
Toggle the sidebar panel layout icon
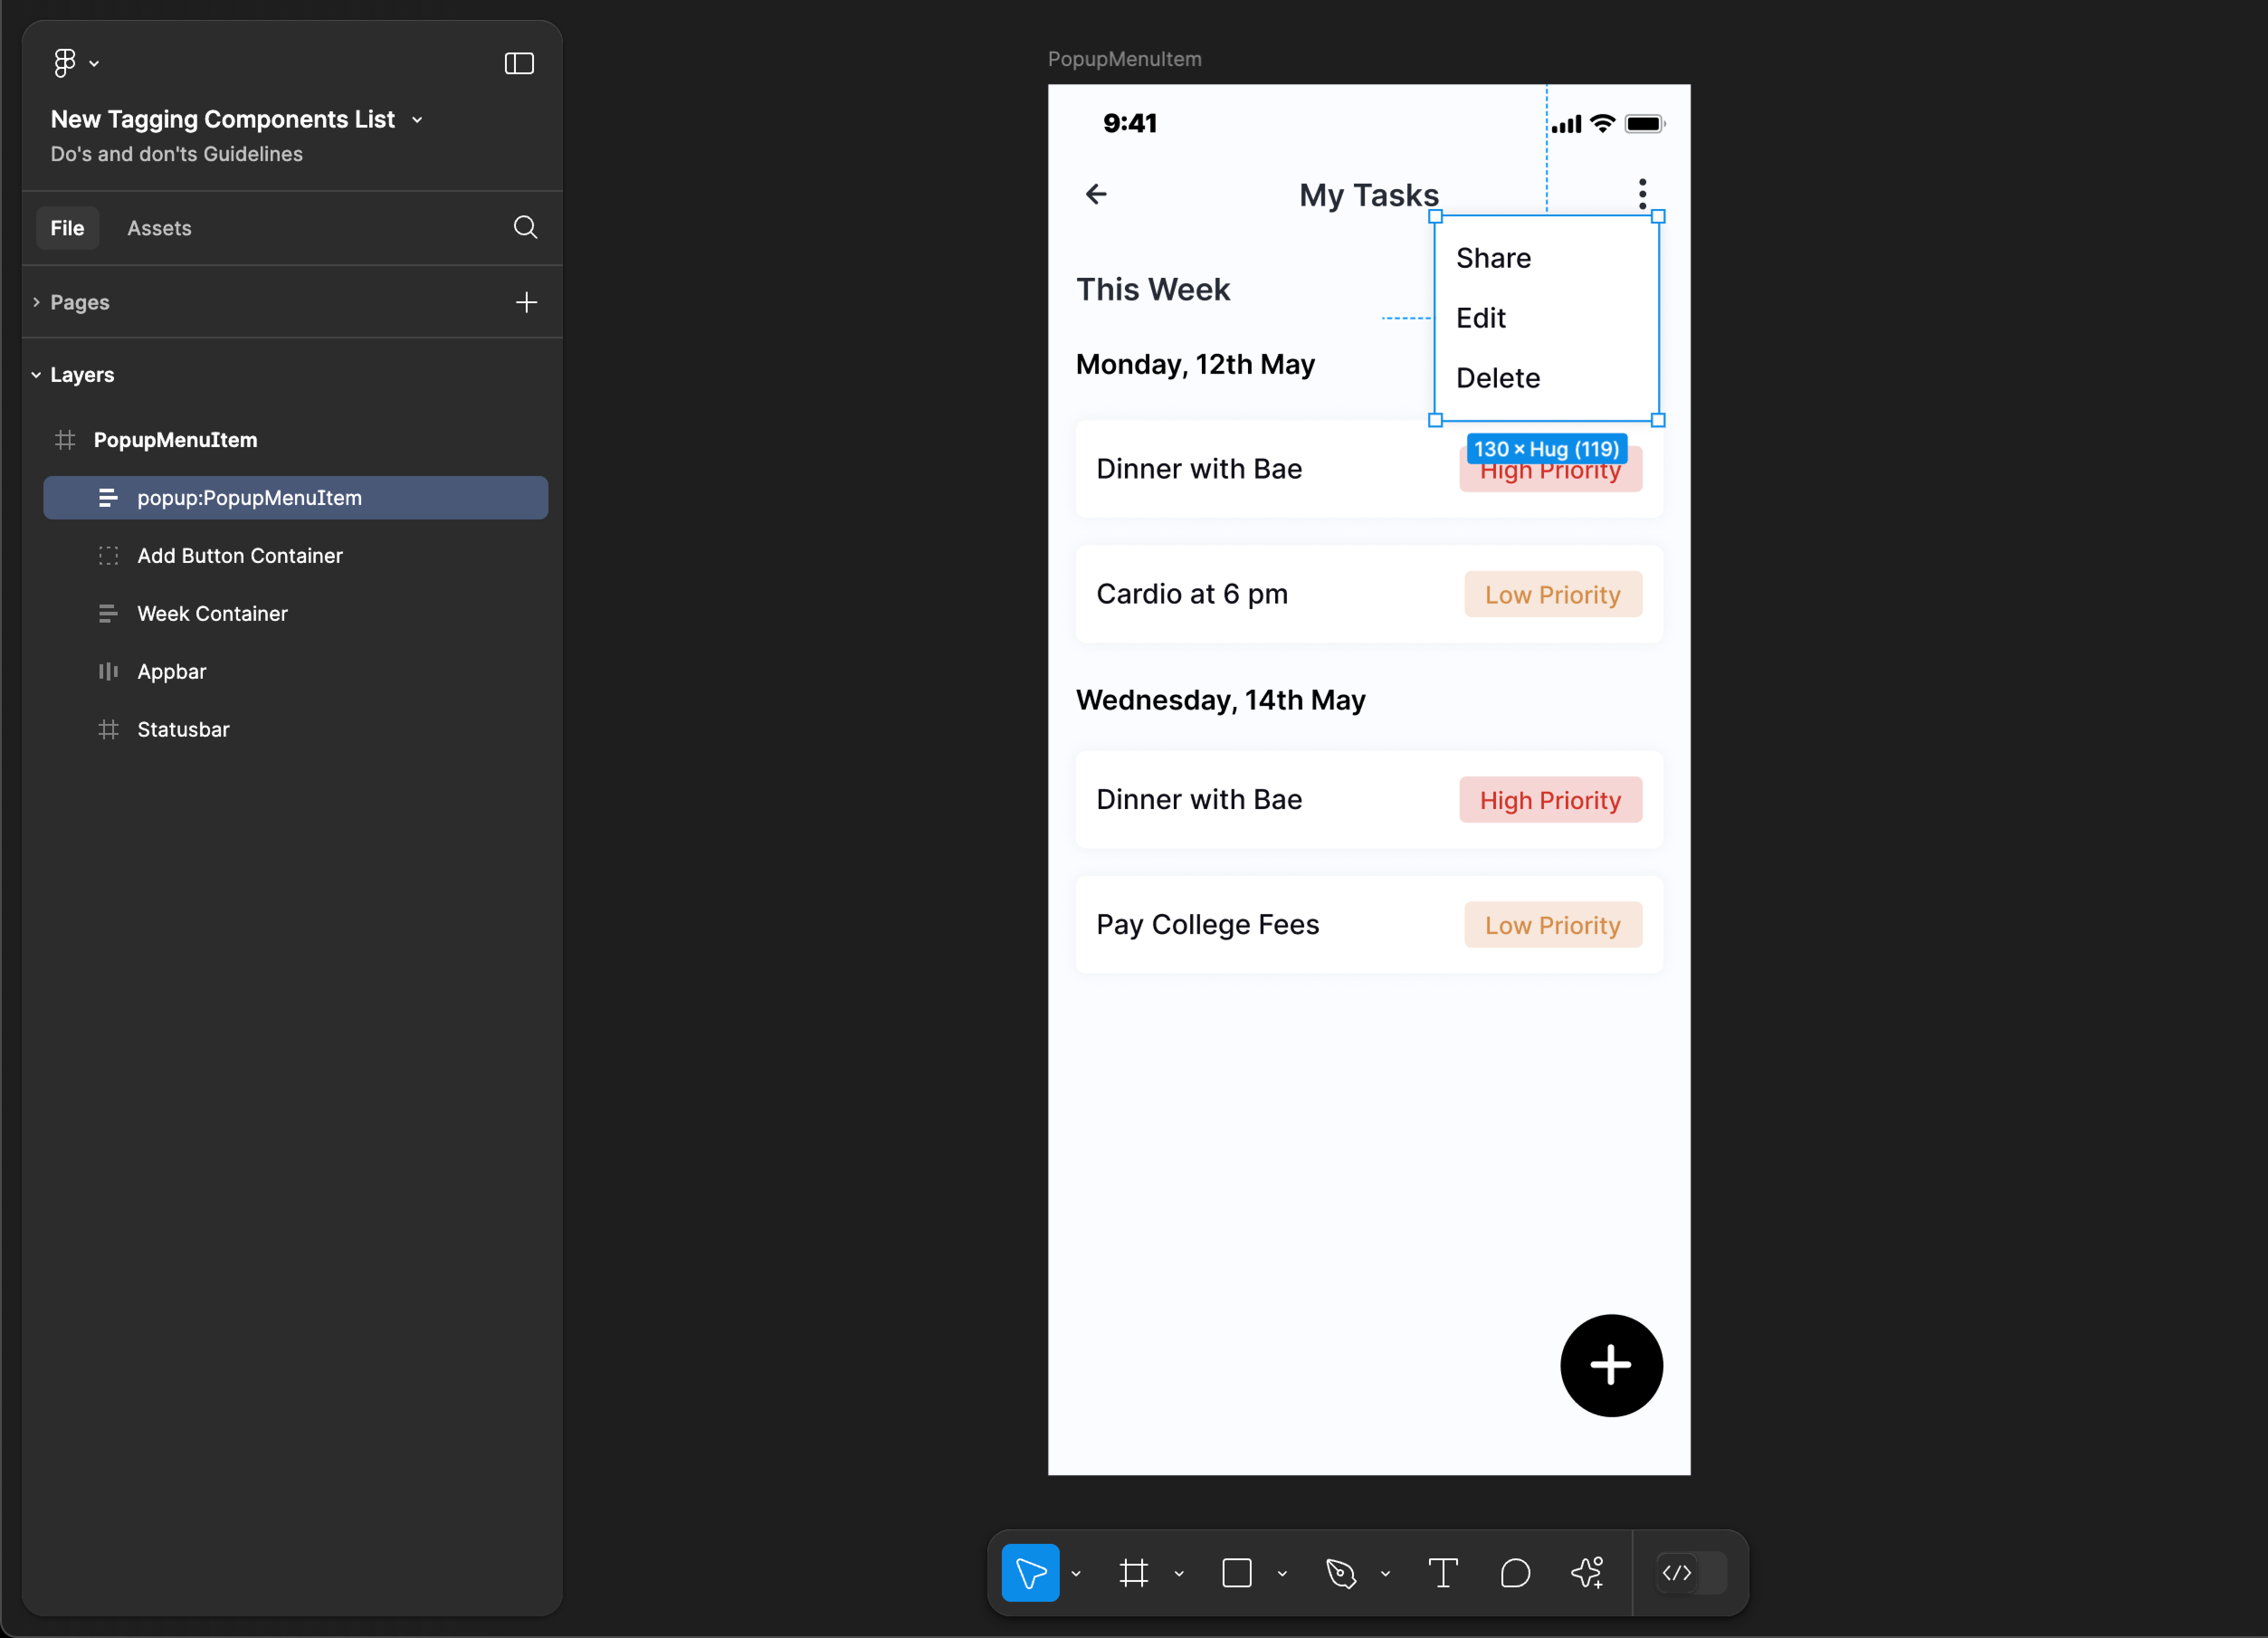click(519, 63)
